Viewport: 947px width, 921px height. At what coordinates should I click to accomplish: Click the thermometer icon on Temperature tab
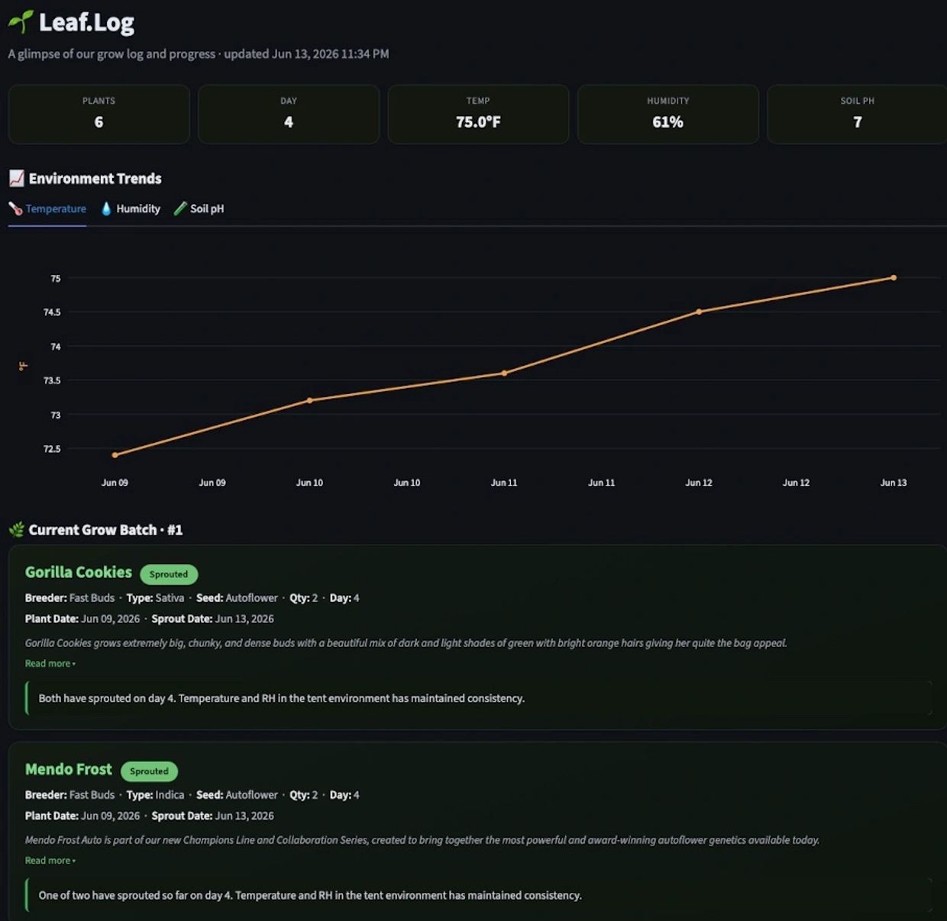(15, 208)
